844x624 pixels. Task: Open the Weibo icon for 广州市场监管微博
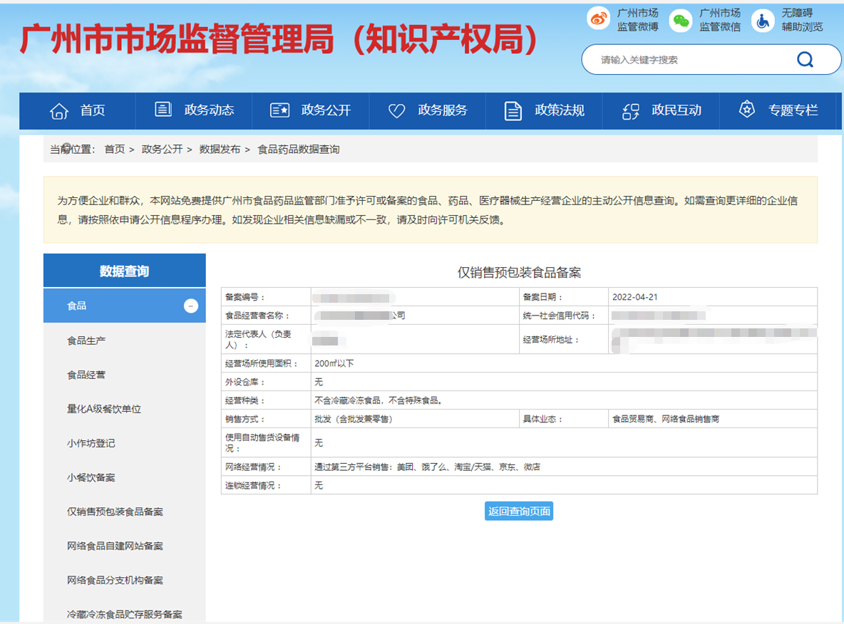pos(598,20)
